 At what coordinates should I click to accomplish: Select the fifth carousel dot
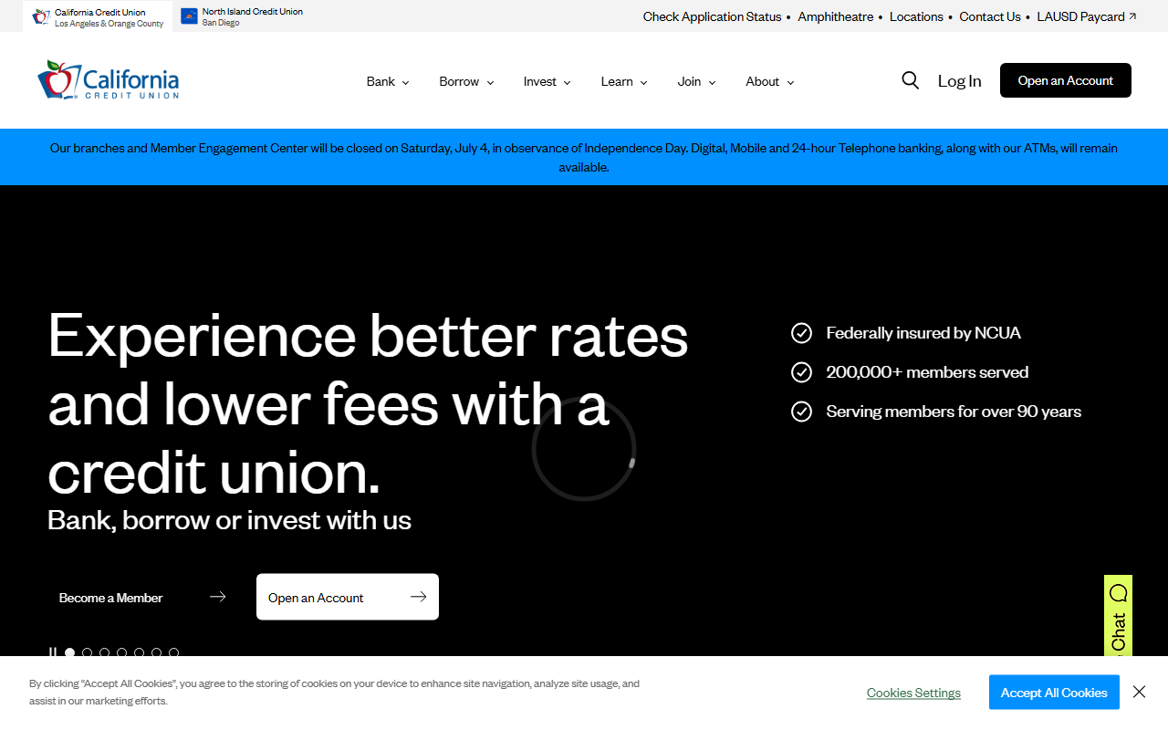(140, 652)
